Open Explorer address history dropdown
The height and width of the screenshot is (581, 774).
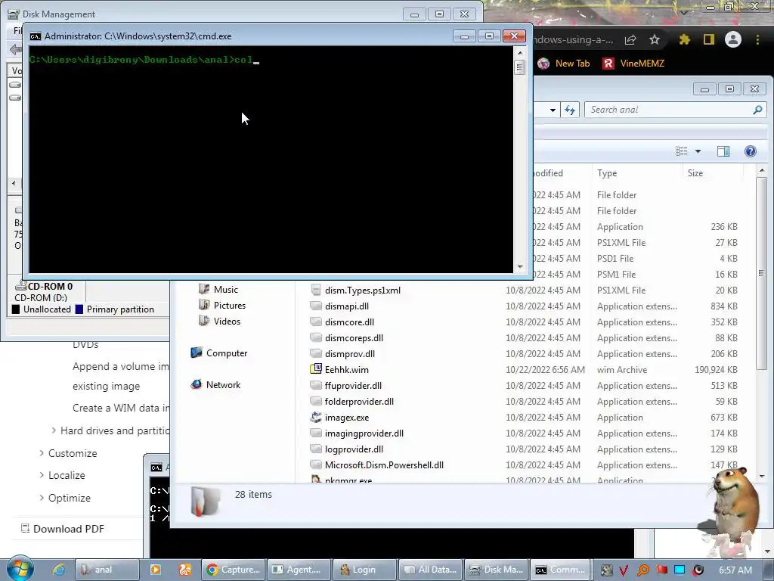pos(553,110)
